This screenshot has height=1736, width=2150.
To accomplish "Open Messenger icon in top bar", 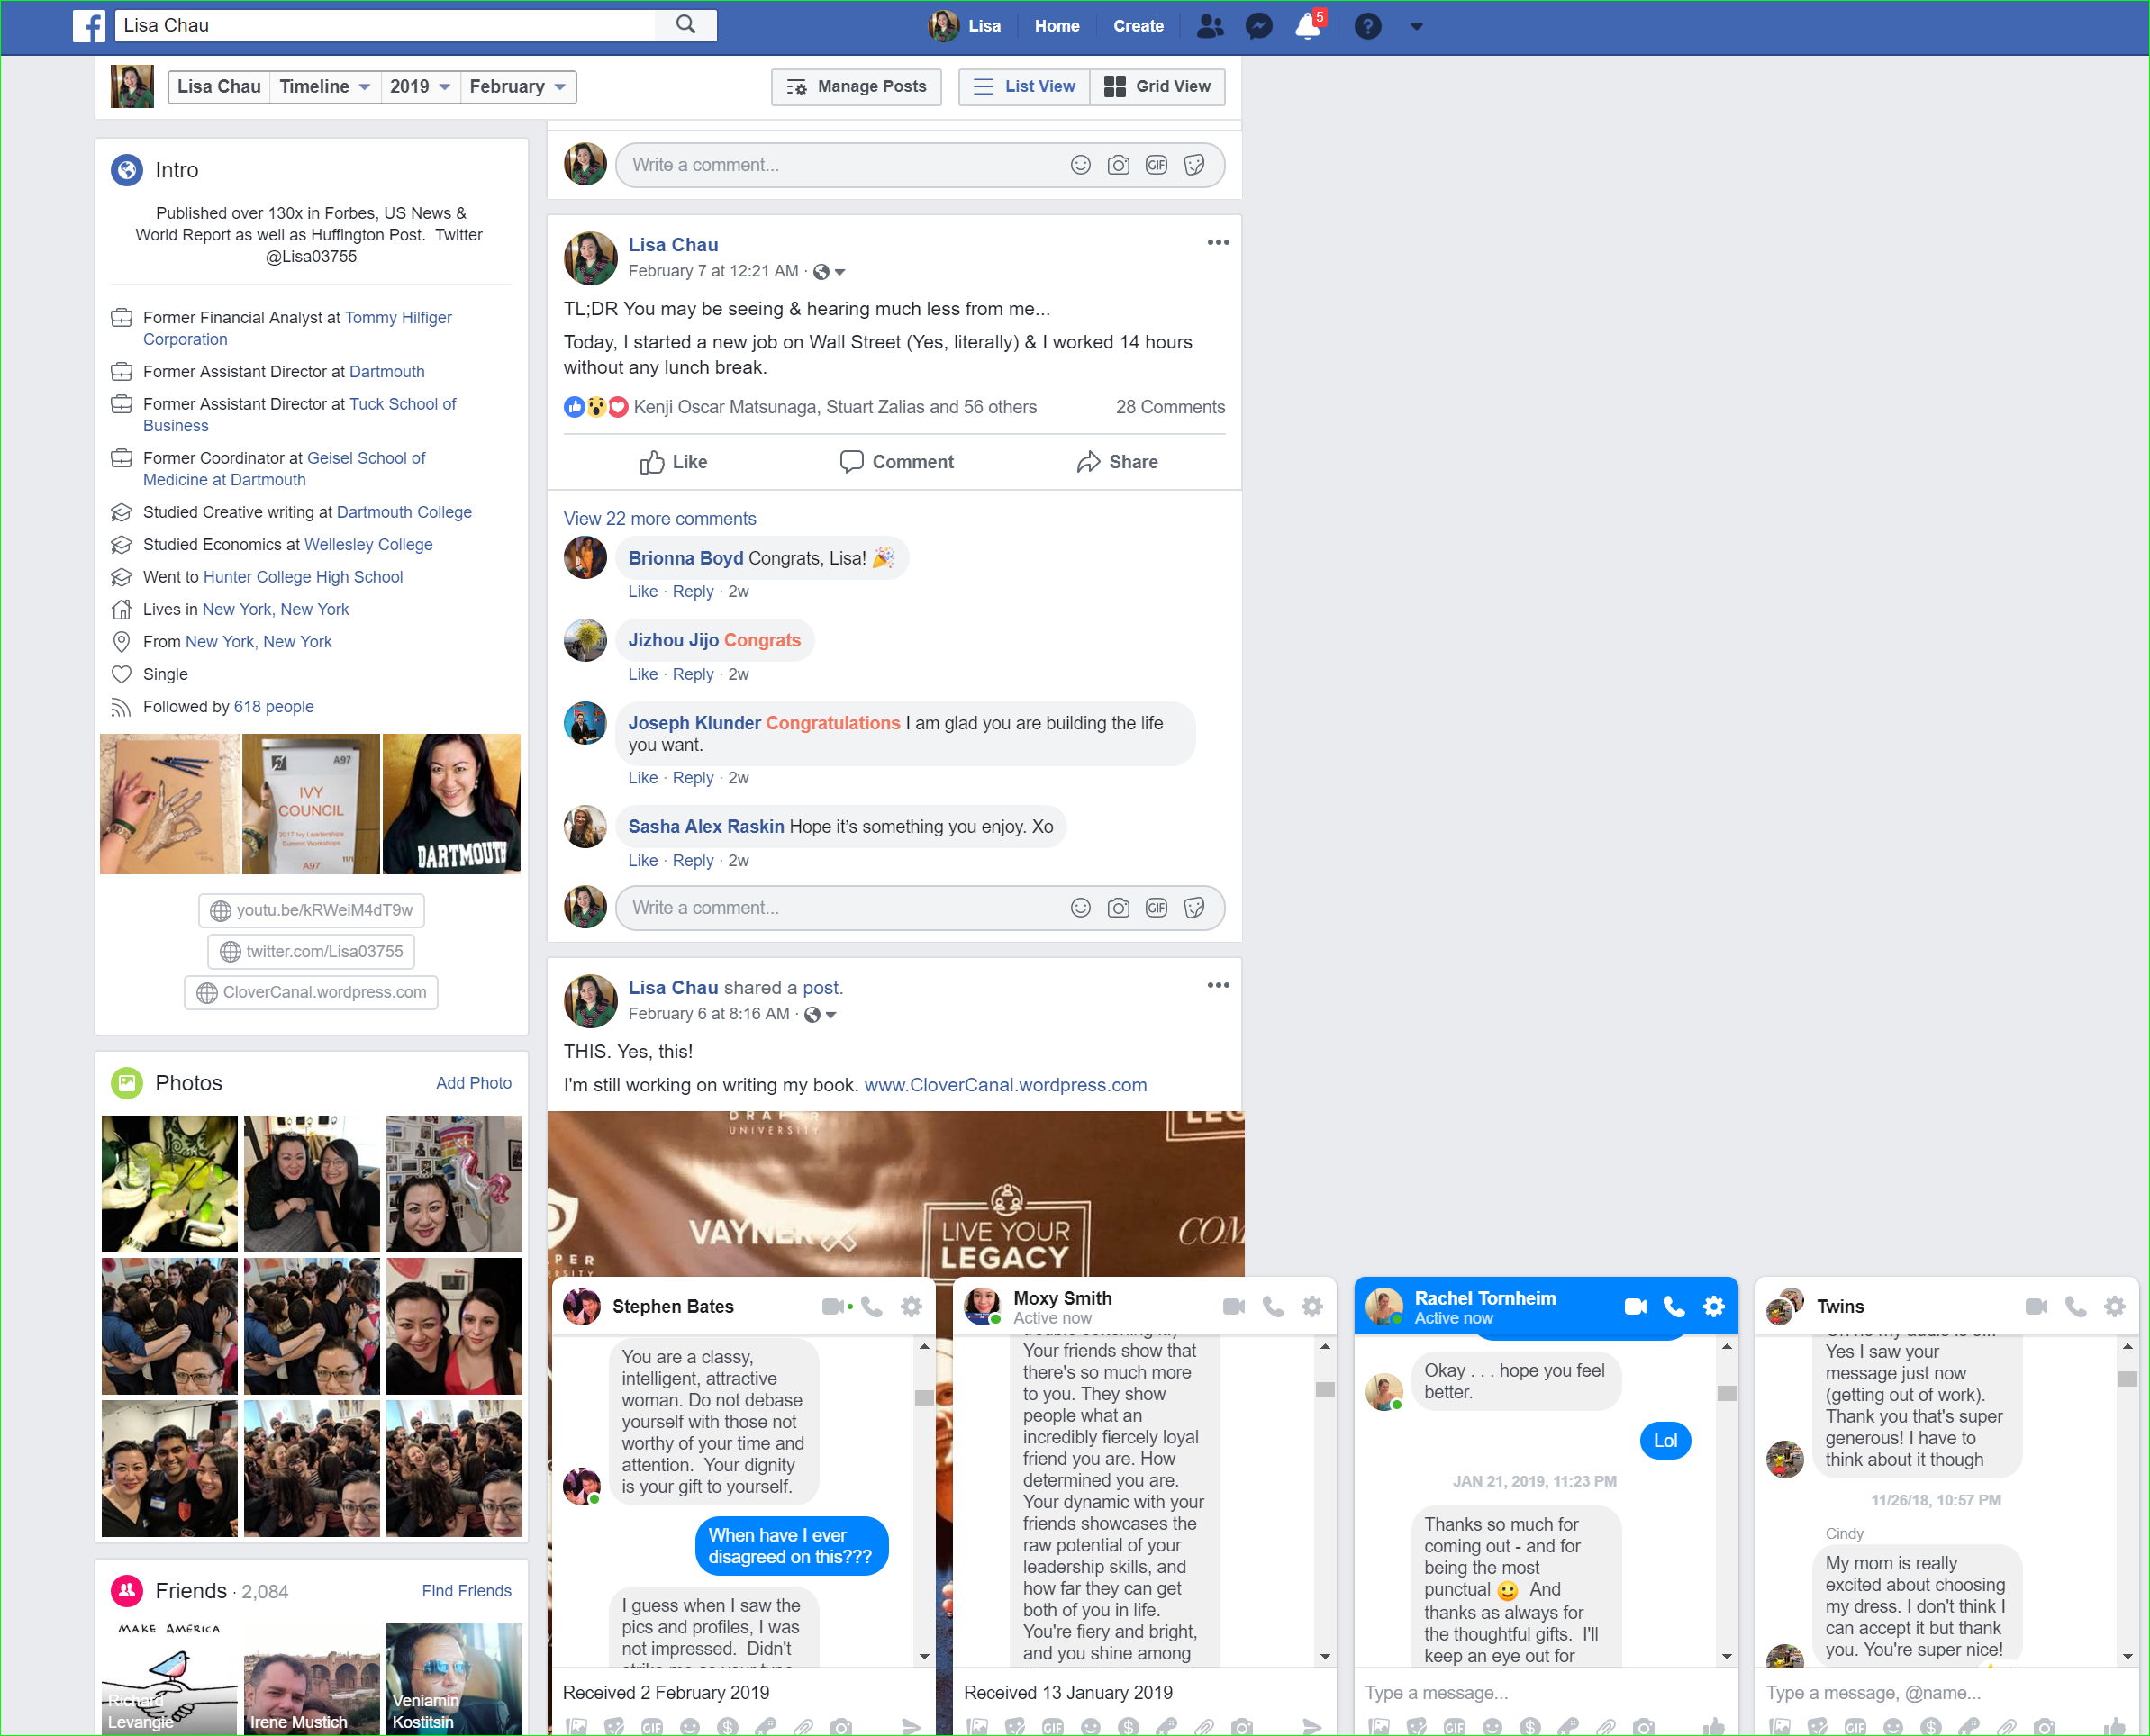I will tap(1258, 26).
